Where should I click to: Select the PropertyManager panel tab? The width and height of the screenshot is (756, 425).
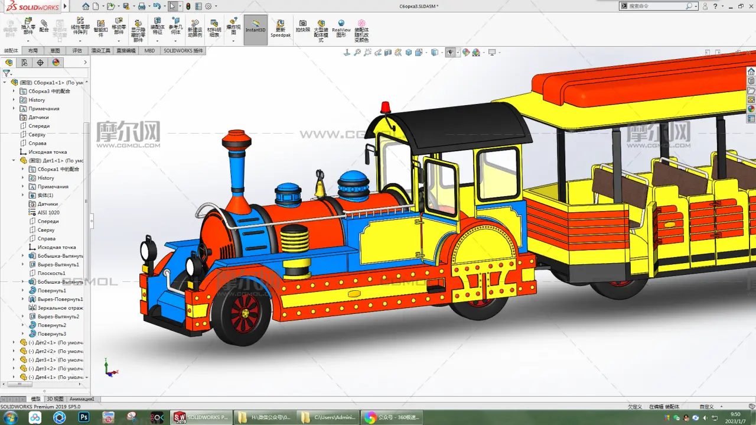24,62
